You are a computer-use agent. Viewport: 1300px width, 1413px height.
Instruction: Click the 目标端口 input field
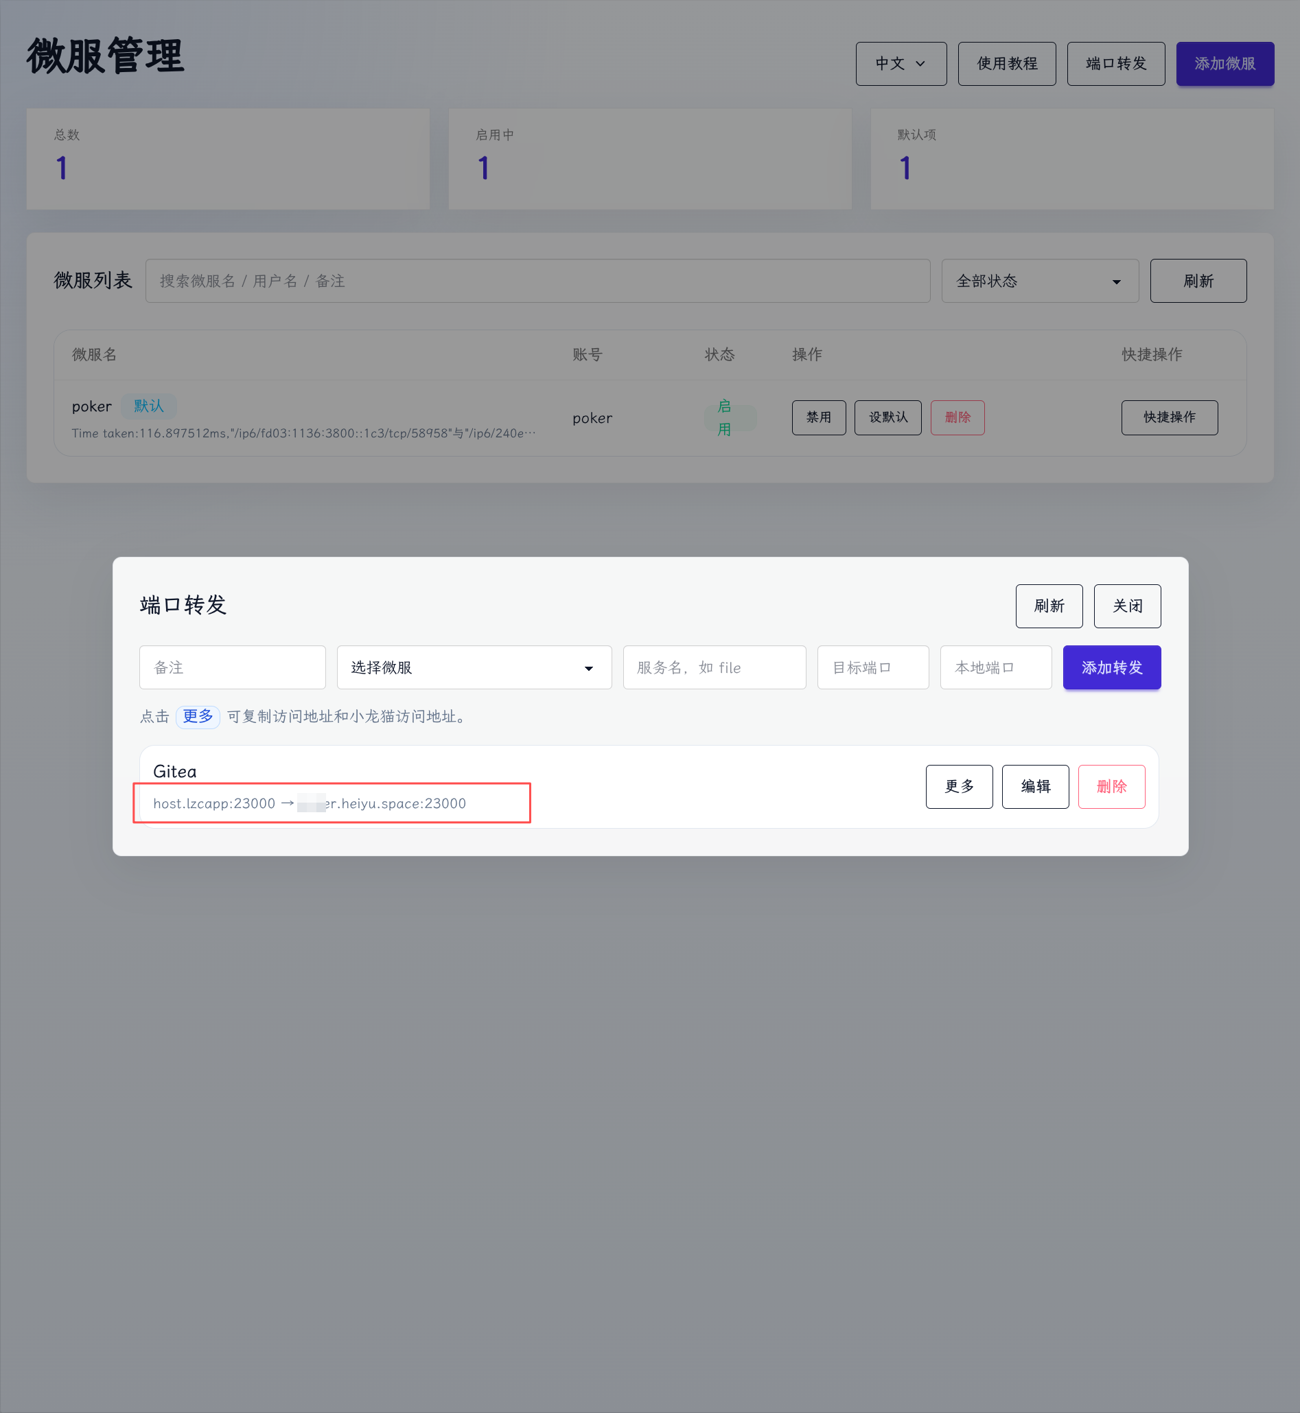tap(872, 667)
